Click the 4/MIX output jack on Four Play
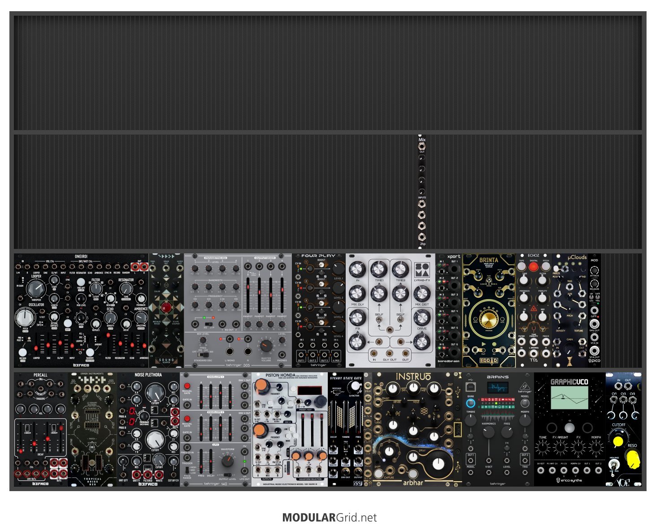This screenshot has width=660, height=527. [x=336, y=354]
